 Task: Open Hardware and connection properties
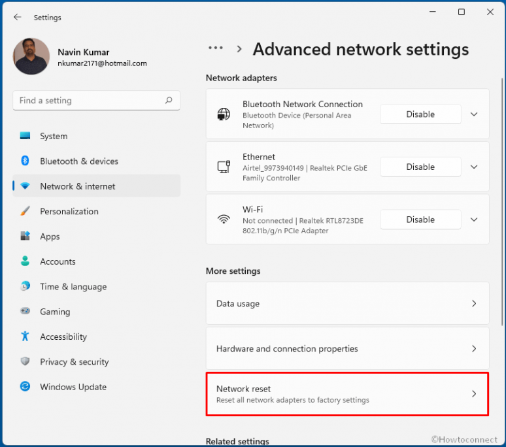point(347,348)
